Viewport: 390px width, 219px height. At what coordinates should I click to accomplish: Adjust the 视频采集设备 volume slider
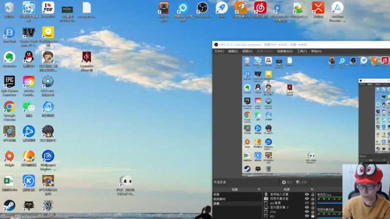330,218
